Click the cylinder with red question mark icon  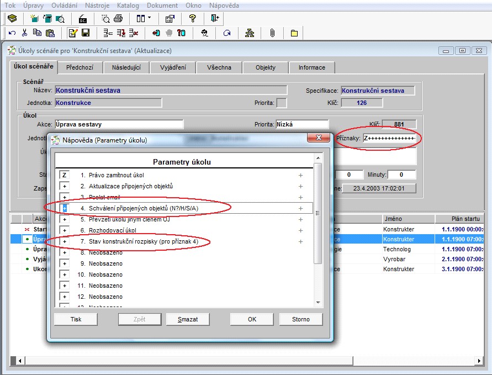pyautogui.click(x=181, y=33)
